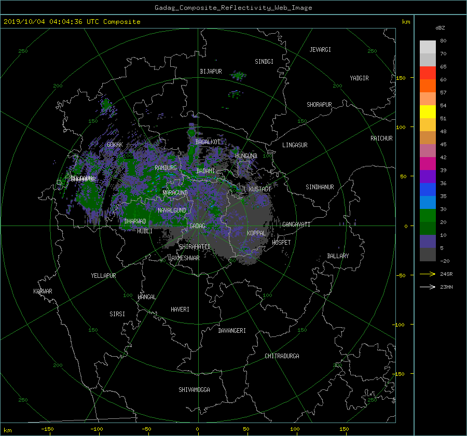The width and height of the screenshot is (467, 436).
Task: Click the NARAGUND city label
Action: 175,193
